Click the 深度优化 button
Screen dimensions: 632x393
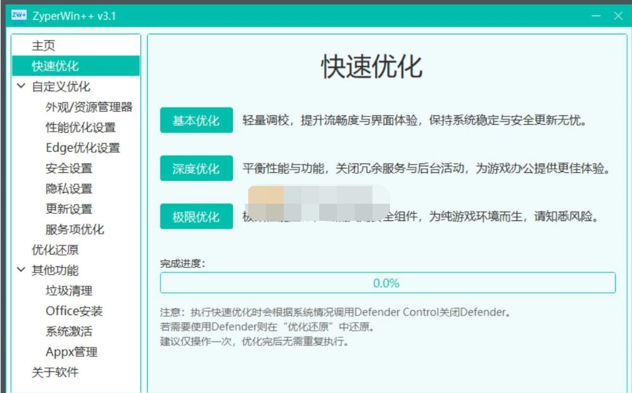coord(196,168)
